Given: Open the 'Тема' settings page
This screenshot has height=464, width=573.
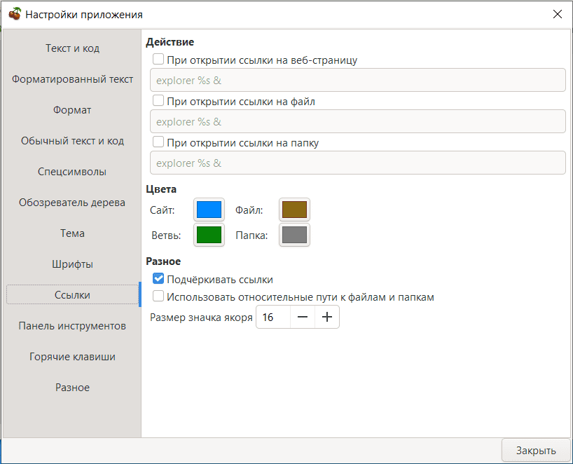Looking at the screenshot, I should (73, 233).
